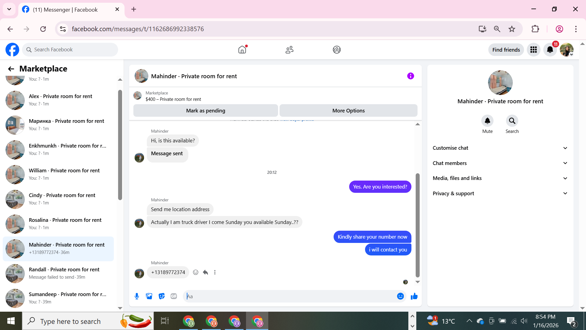Open emoji picker in message box
Screen dimensions: 586x330
tap(400, 296)
